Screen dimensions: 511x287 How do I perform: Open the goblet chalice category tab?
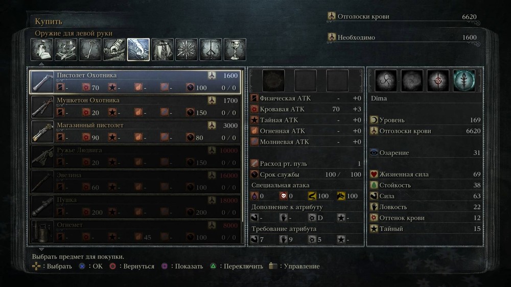pyautogui.click(x=235, y=50)
